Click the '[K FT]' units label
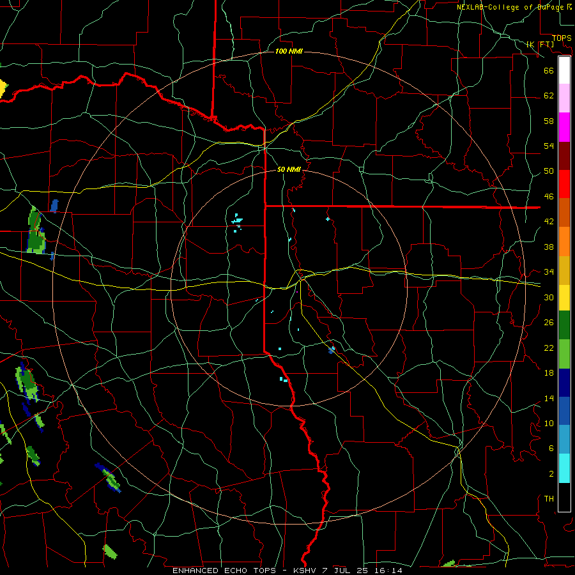The height and width of the screenshot is (575, 575). [x=540, y=44]
